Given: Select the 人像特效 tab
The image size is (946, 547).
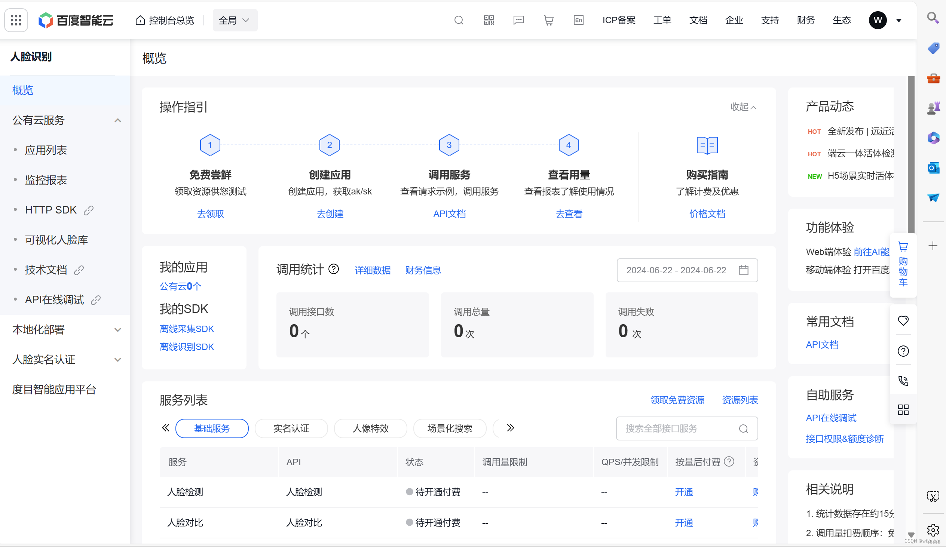Looking at the screenshot, I should (371, 428).
